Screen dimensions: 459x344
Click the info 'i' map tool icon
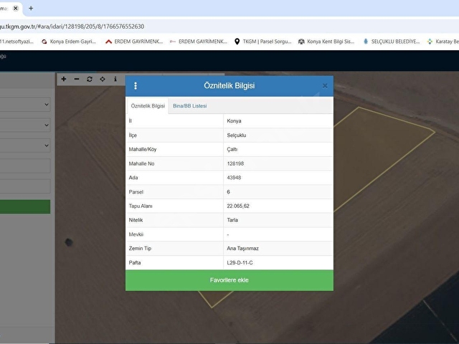point(115,79)
